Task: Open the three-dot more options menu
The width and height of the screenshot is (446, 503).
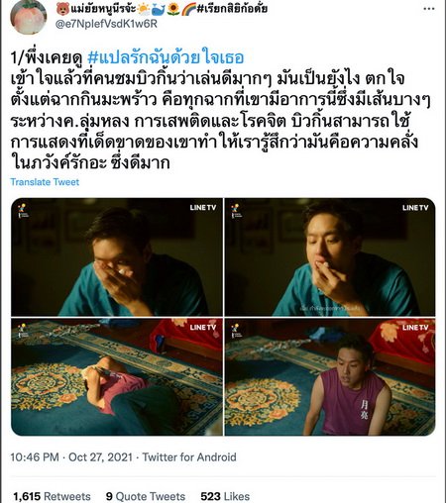Action: [428, 9]
